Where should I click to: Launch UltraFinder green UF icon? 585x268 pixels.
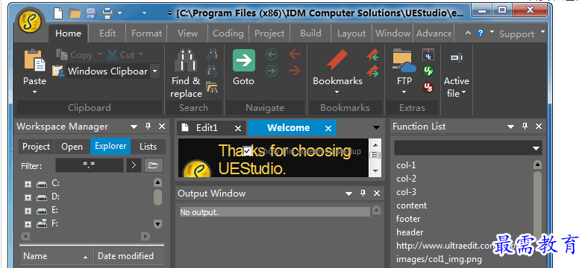[428, 71]
